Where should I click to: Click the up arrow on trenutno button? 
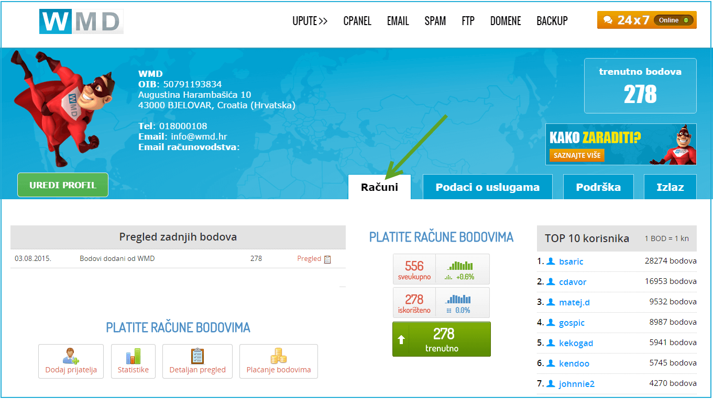point(401,339)
